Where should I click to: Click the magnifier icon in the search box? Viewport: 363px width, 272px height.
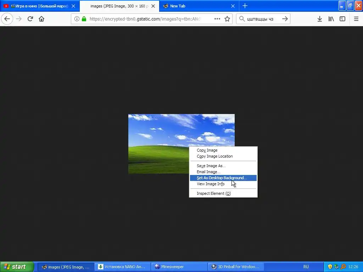[242, 19]
